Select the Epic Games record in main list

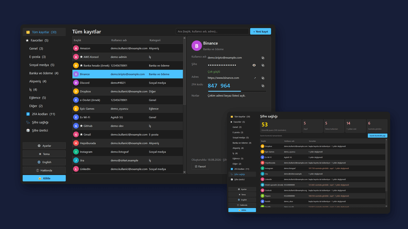(x=127, y=109)
